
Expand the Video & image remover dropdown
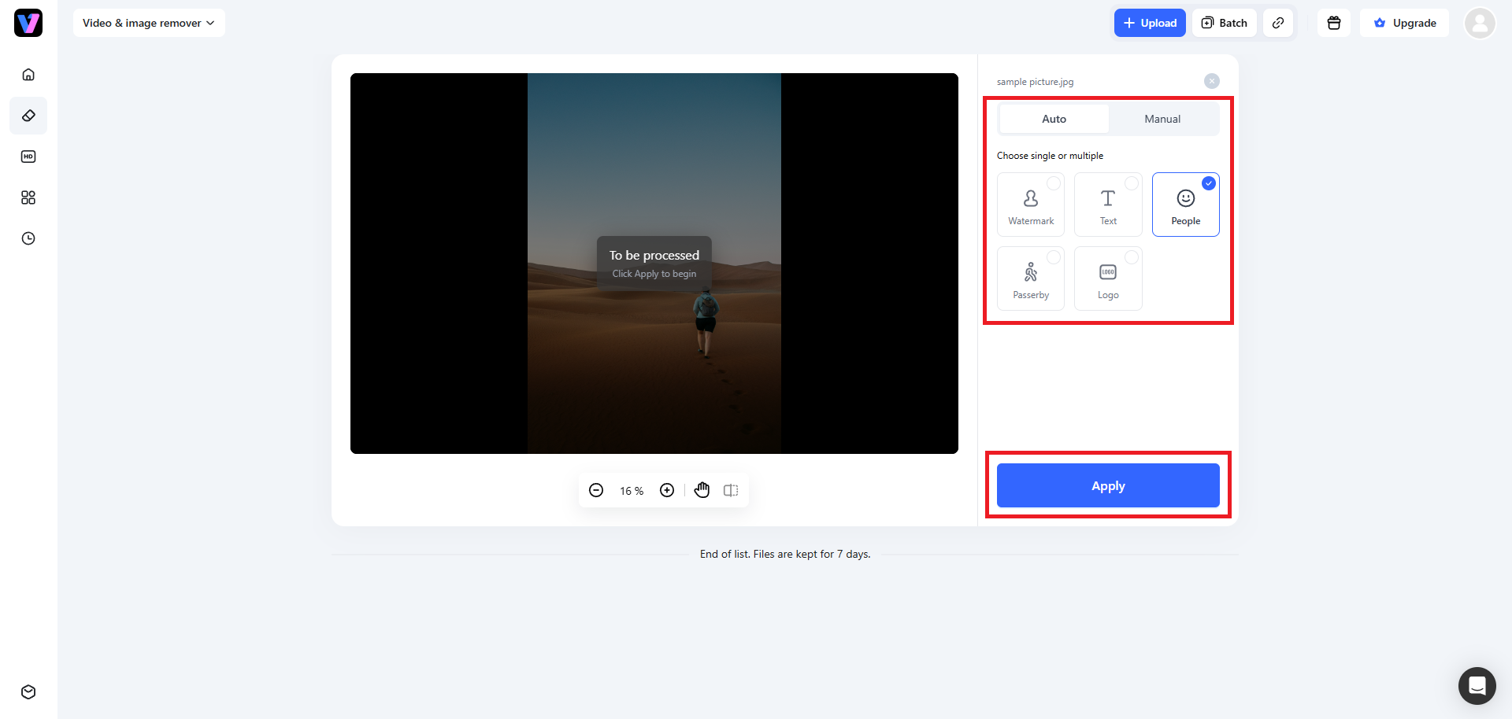(149, 23)
